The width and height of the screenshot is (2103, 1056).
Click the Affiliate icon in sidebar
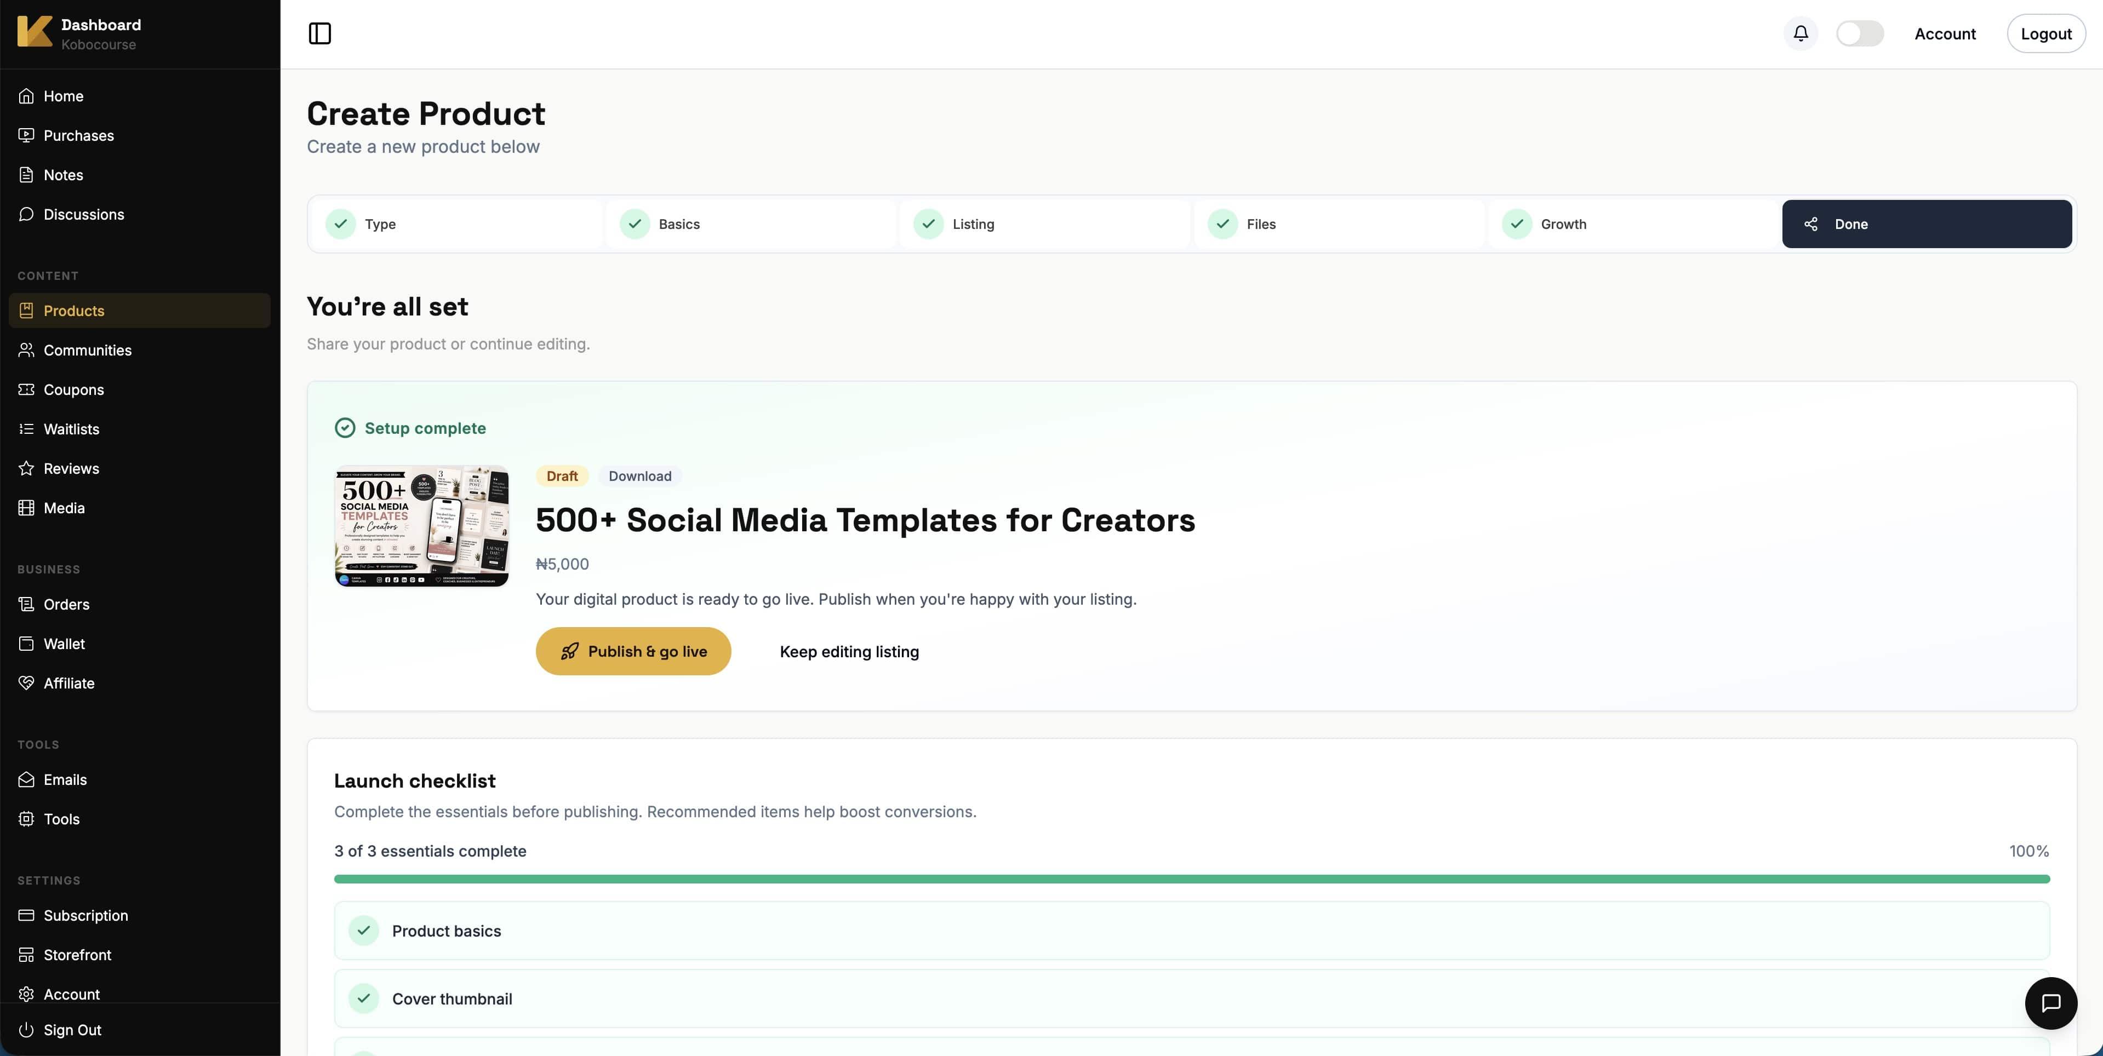click(26, 683)
